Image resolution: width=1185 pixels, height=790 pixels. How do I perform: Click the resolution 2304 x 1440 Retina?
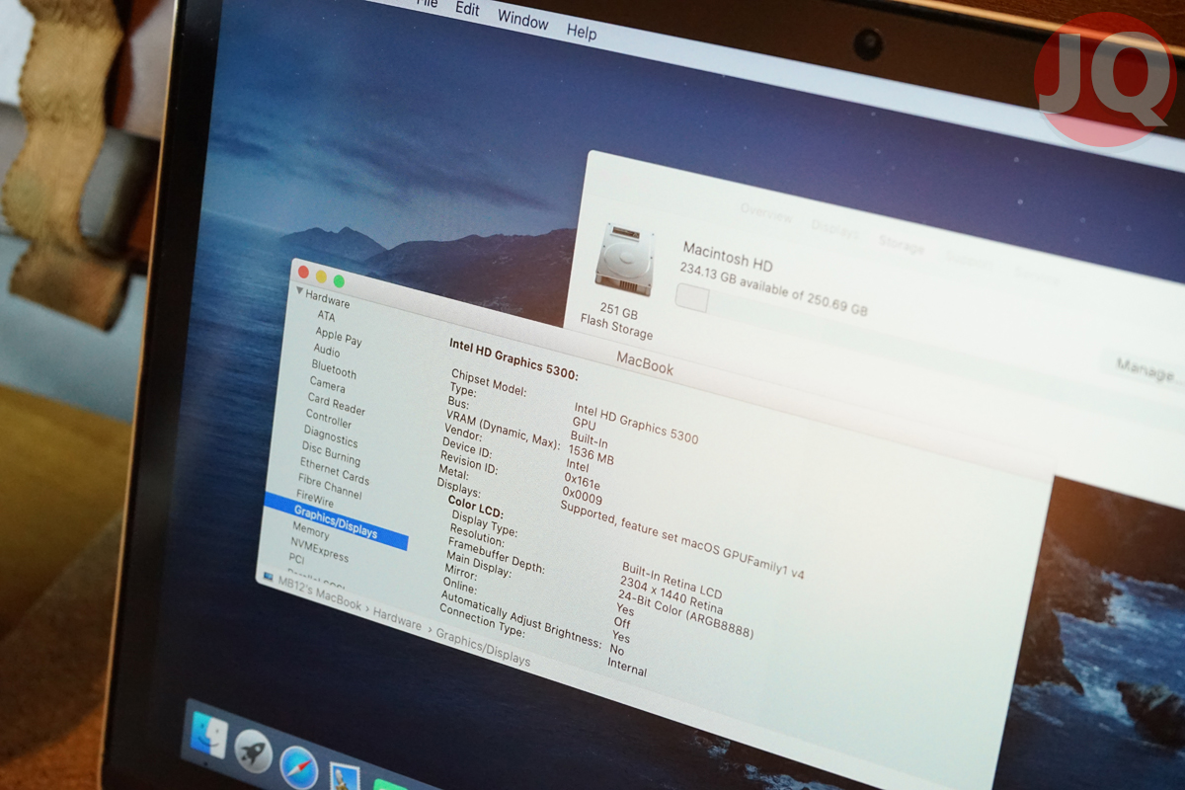[671, 596]
